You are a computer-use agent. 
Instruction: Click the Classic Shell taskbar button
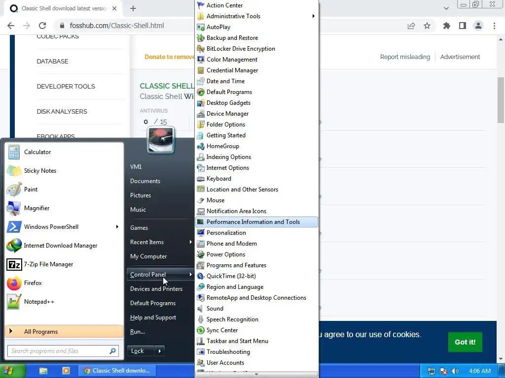point(117,371)
